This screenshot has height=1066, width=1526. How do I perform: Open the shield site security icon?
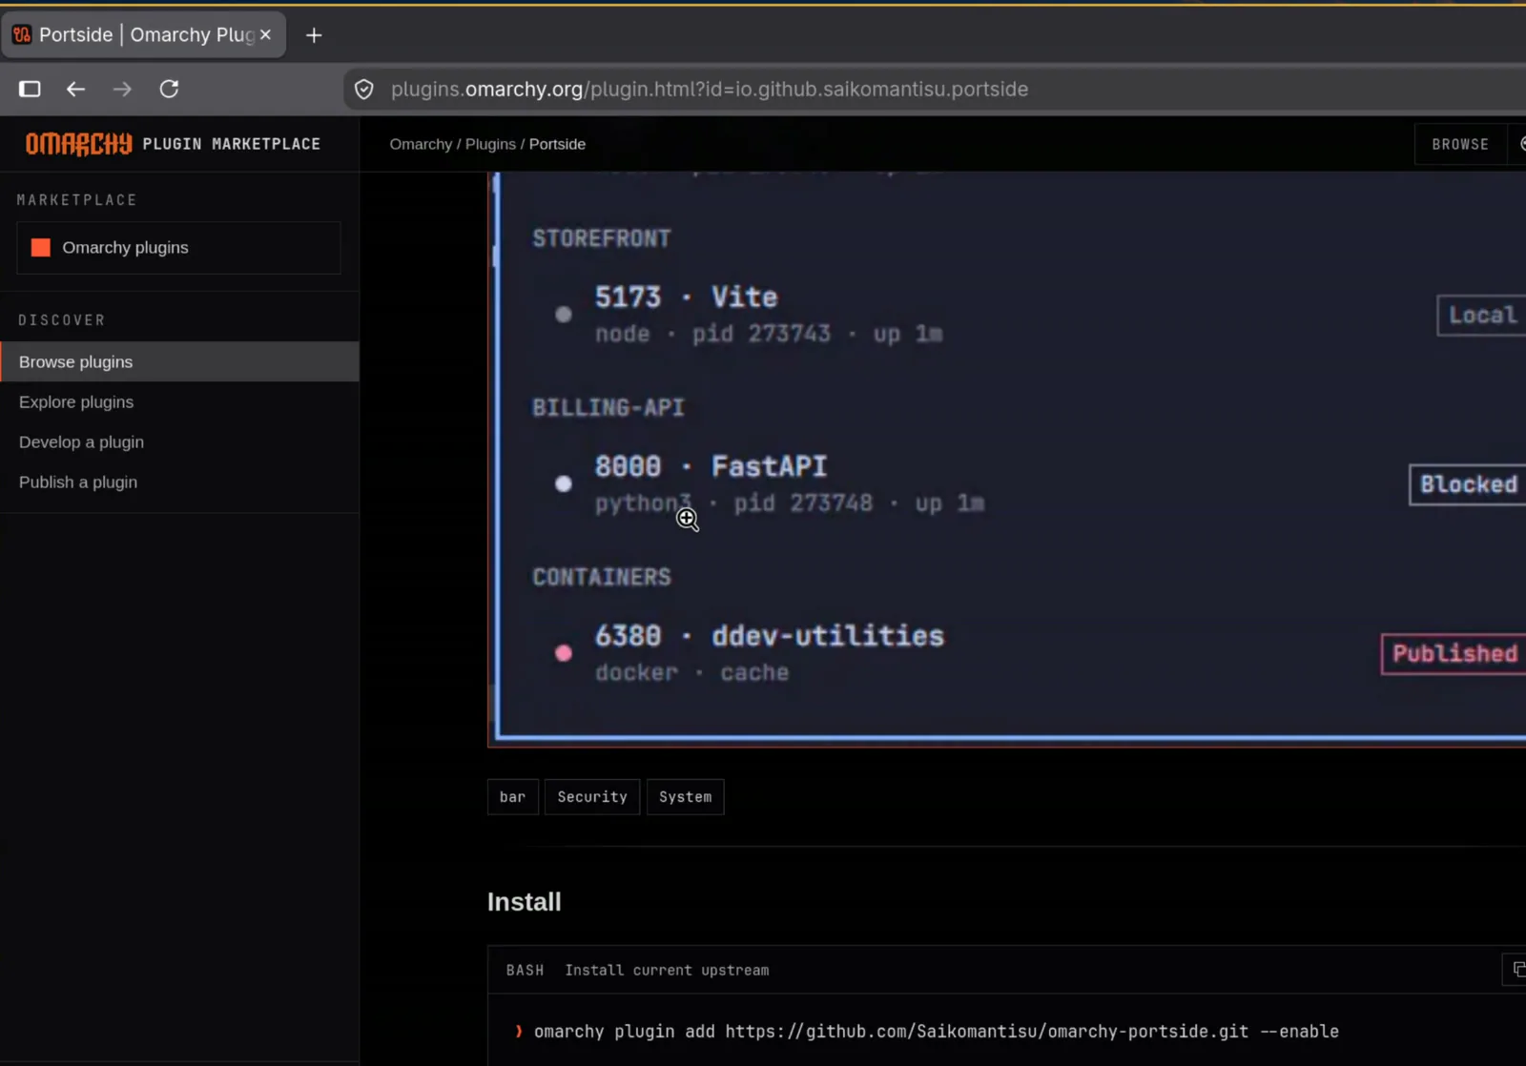(364, 90)
